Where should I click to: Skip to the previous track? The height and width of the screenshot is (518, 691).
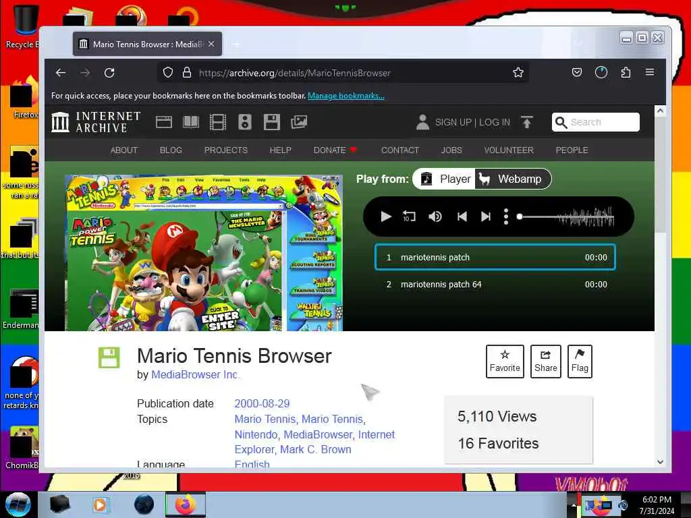click(462, 217)
